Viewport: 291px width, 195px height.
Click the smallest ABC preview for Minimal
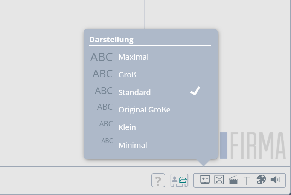(x=107, y=141)
